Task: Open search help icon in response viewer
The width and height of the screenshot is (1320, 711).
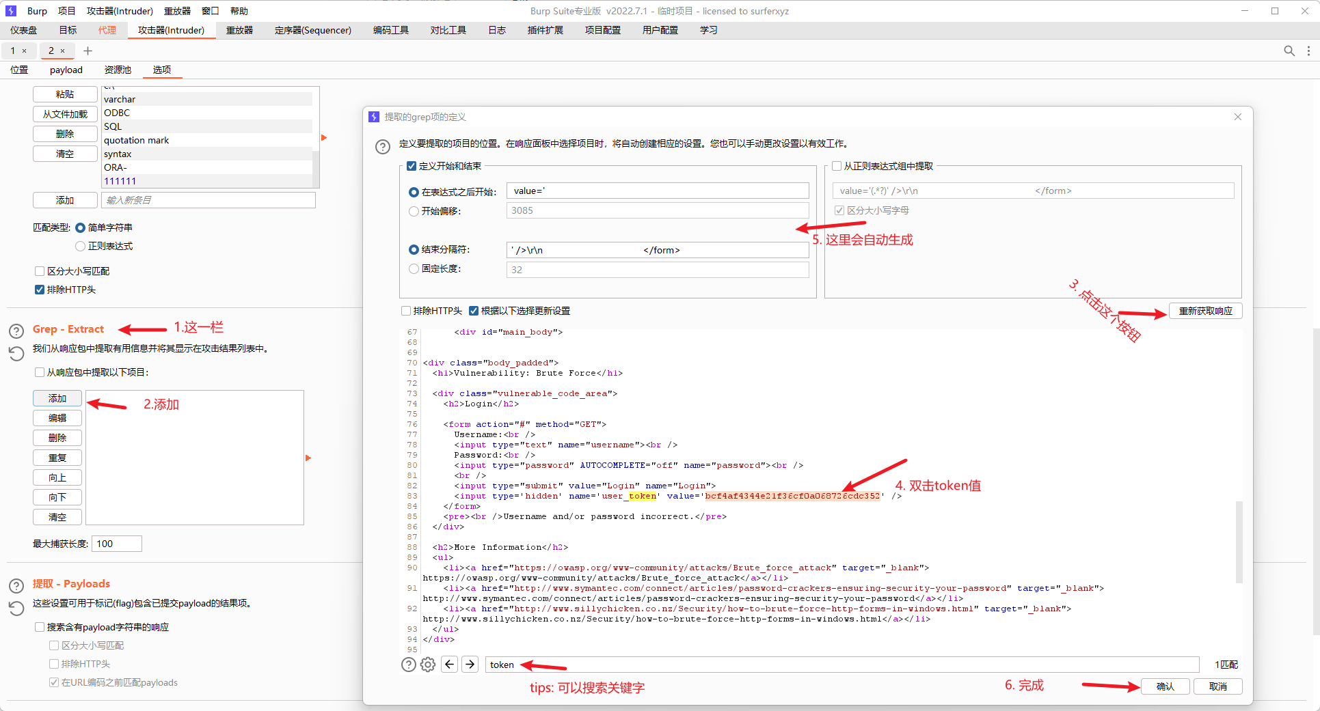Action: pyautogui.click(x=408, y=665)
